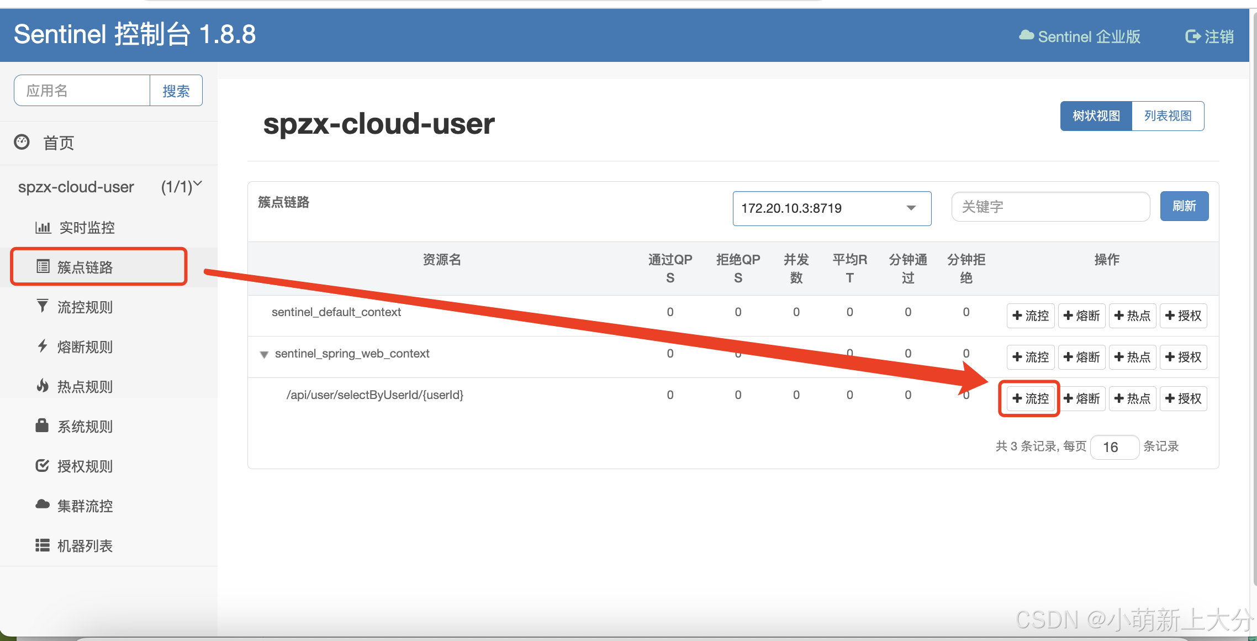The height and width of the screenshot is (641, 1257).
Task: Click the lock icon for 系统规则
Action: [x=42, y=425]
